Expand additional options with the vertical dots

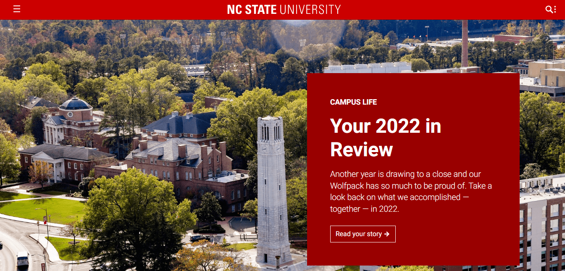(x=555, y=9)
